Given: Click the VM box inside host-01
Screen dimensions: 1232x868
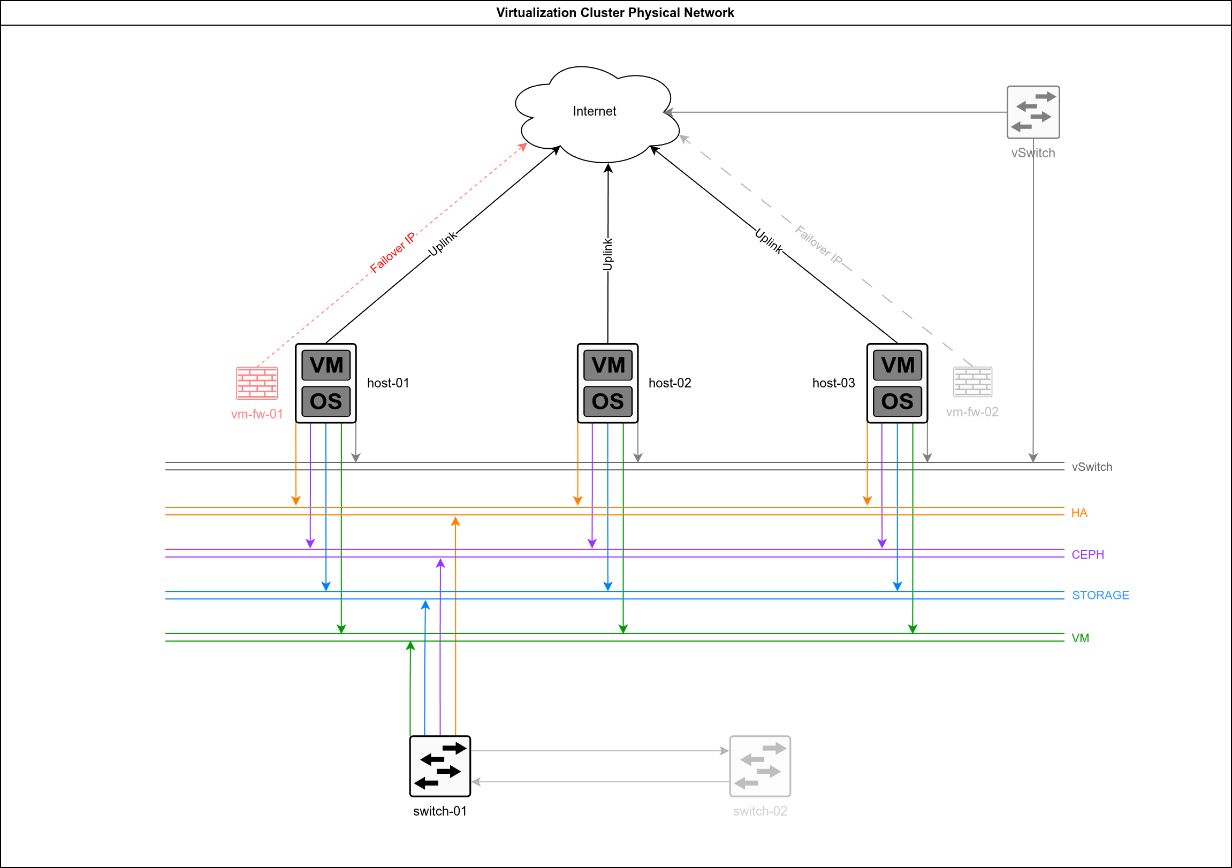Looking at the screenshot, I should click(326, 366).
